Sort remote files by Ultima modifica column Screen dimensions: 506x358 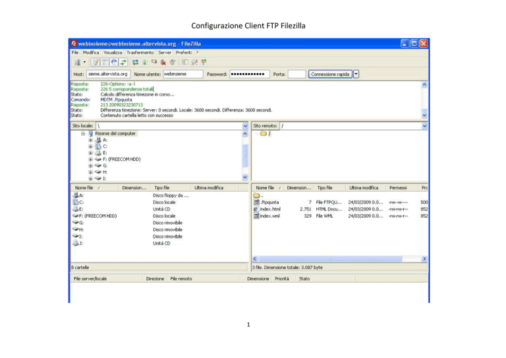[364, 188]
